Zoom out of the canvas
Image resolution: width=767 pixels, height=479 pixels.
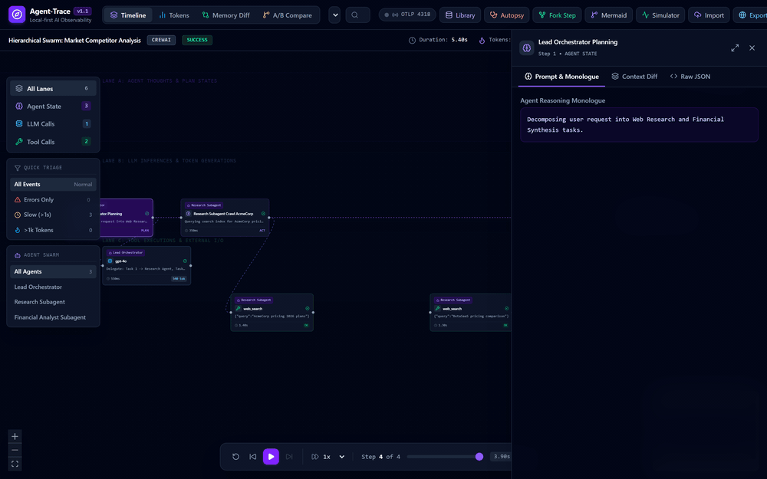click(x=15, y=450)
